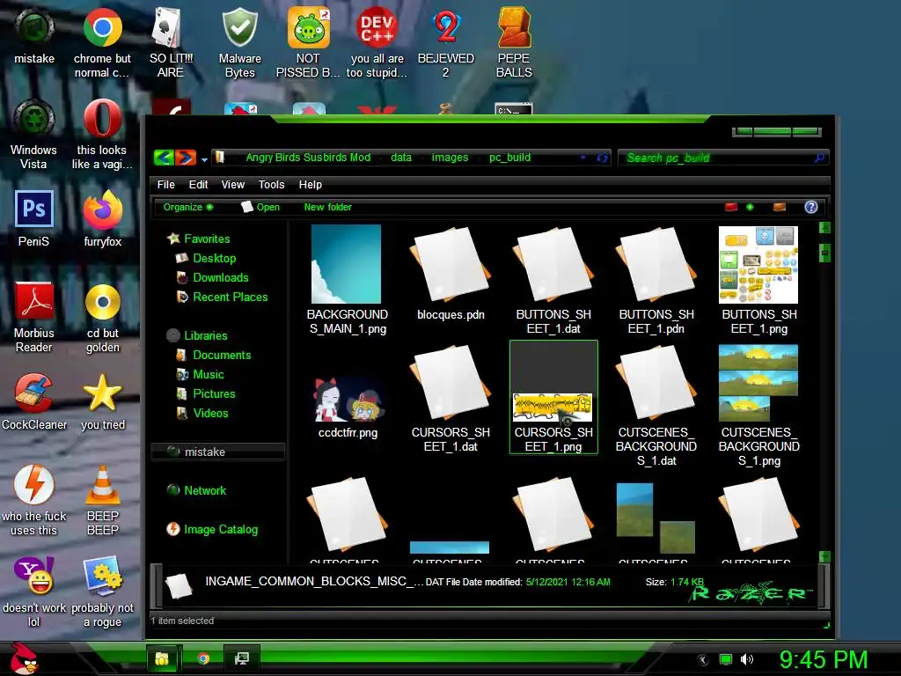Select the BACKGROUNDS_MAIN_1.png thumbnail
This screenshot has height=676, width=901.
coord(346,264)
